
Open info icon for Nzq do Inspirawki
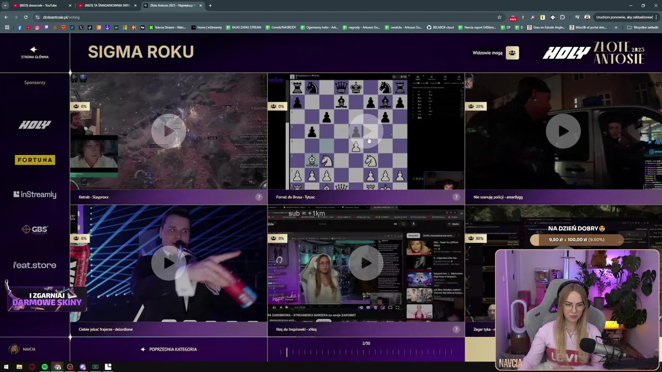(x=456, y=329)
